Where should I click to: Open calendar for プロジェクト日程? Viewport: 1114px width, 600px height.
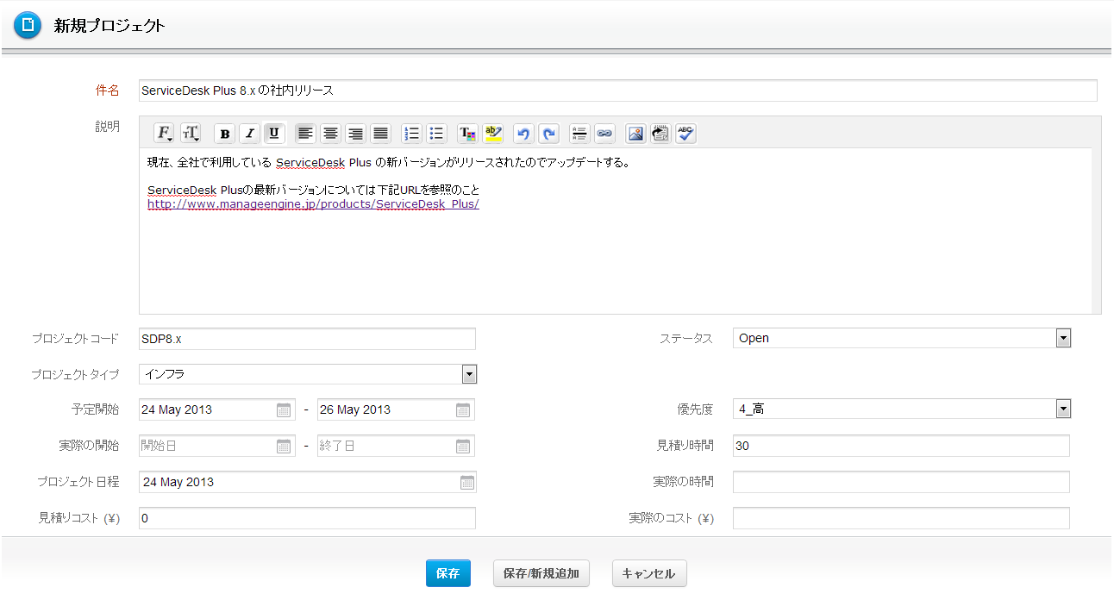point(467,483)
